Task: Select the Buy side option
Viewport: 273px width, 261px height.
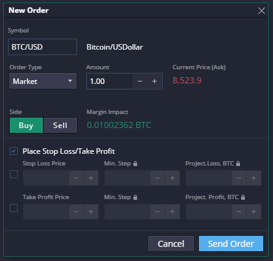Action: tap(26, 126)
